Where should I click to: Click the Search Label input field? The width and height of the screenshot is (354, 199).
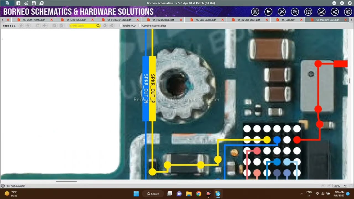(82, 26)
